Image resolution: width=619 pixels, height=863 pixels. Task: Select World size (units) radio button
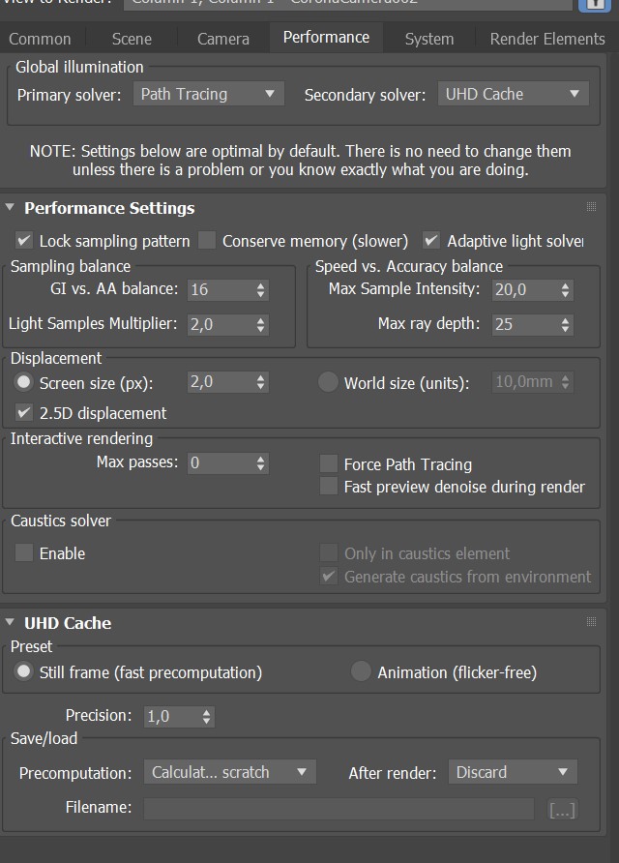pyautogui.click(x=327, y=382)
